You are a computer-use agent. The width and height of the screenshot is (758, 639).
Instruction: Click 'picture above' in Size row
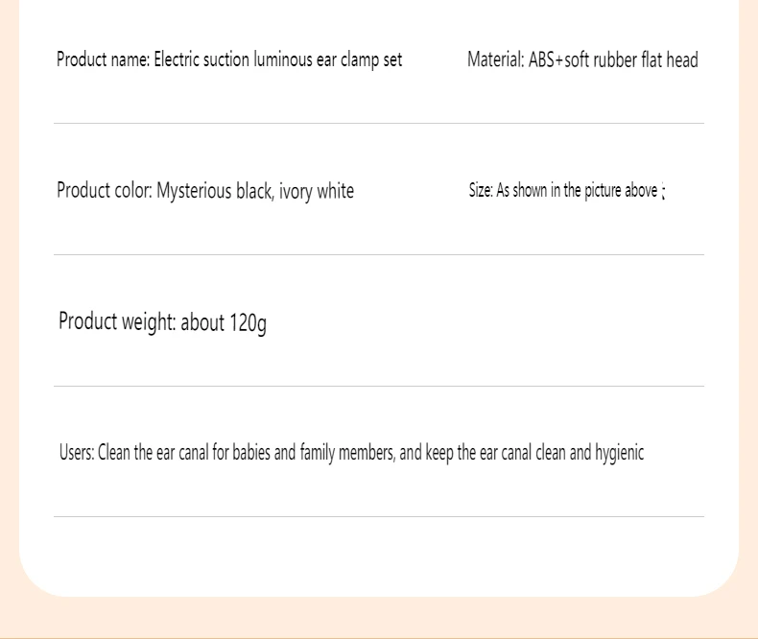pyautogui.click(x=621, y=191)
